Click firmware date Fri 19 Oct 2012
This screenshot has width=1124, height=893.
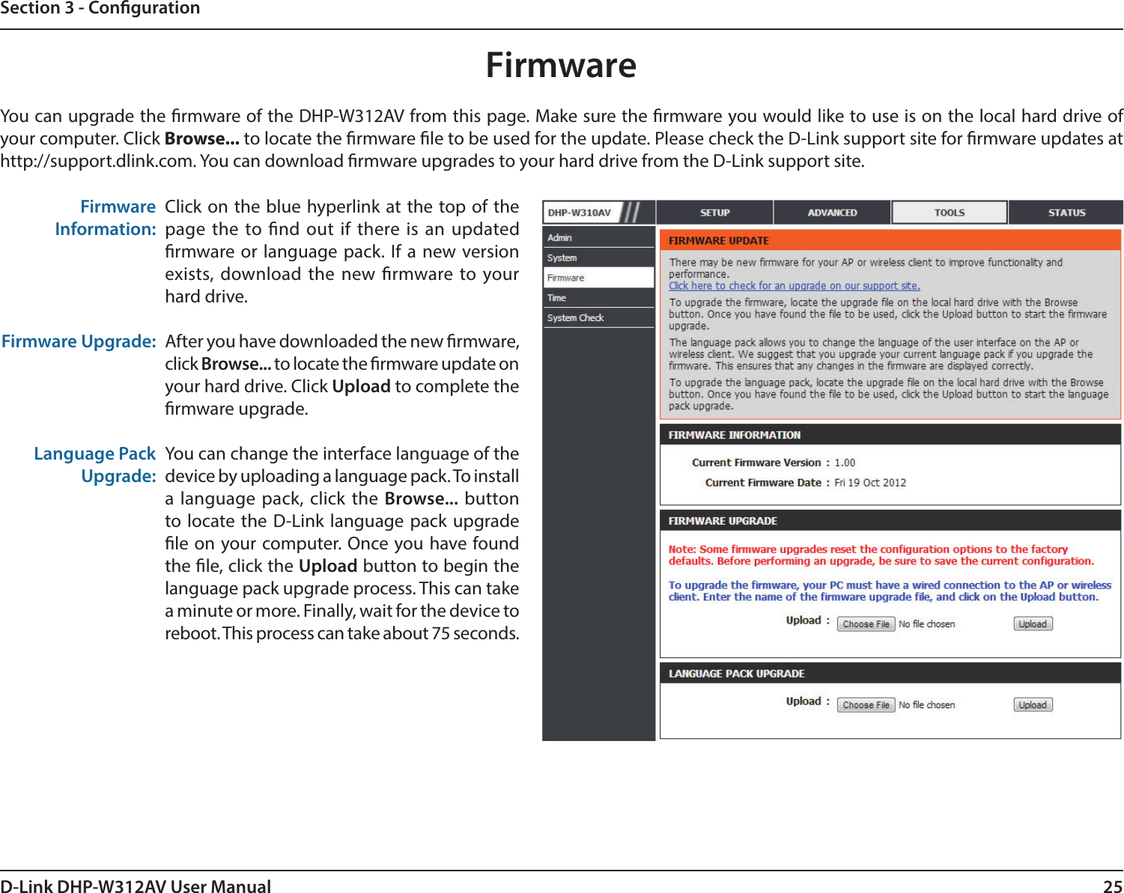click(x=870, y=483)
